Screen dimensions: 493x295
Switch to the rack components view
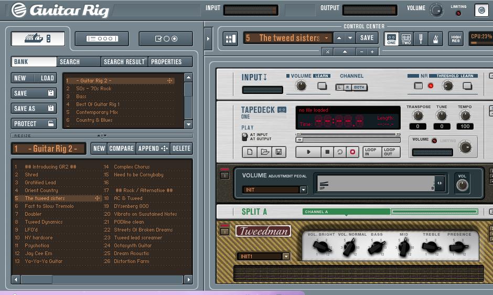click(102, 39)
